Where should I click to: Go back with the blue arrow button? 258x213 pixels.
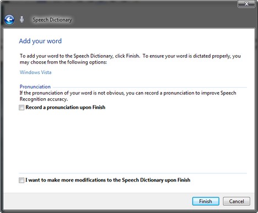[9, 20]
